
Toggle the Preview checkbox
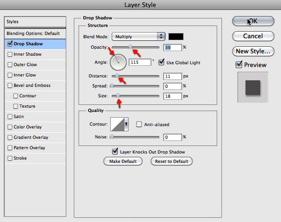click(x=239, y=65)
